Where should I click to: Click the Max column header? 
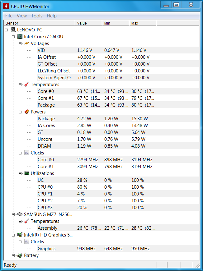coord(143,23)
